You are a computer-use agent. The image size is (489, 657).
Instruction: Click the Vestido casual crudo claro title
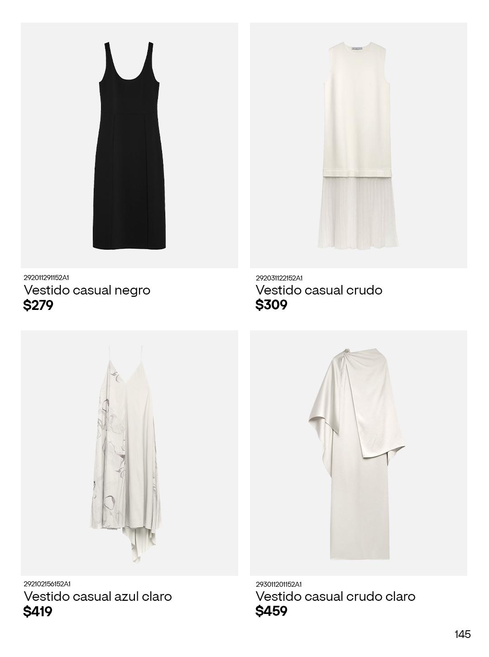pyautogui.click(x=336, y=596)
